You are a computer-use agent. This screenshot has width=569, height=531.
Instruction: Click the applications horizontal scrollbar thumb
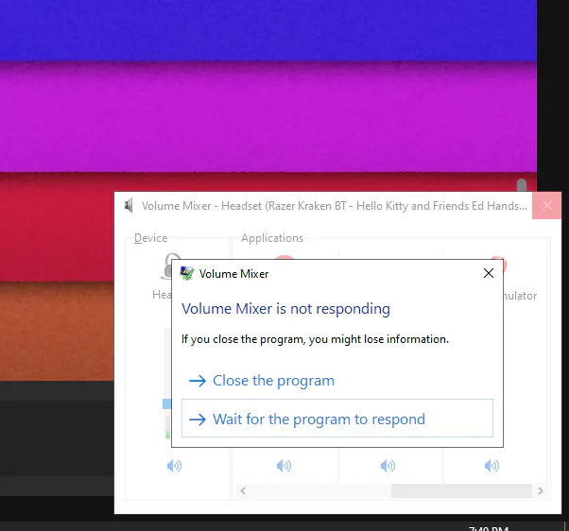(461, 490)
